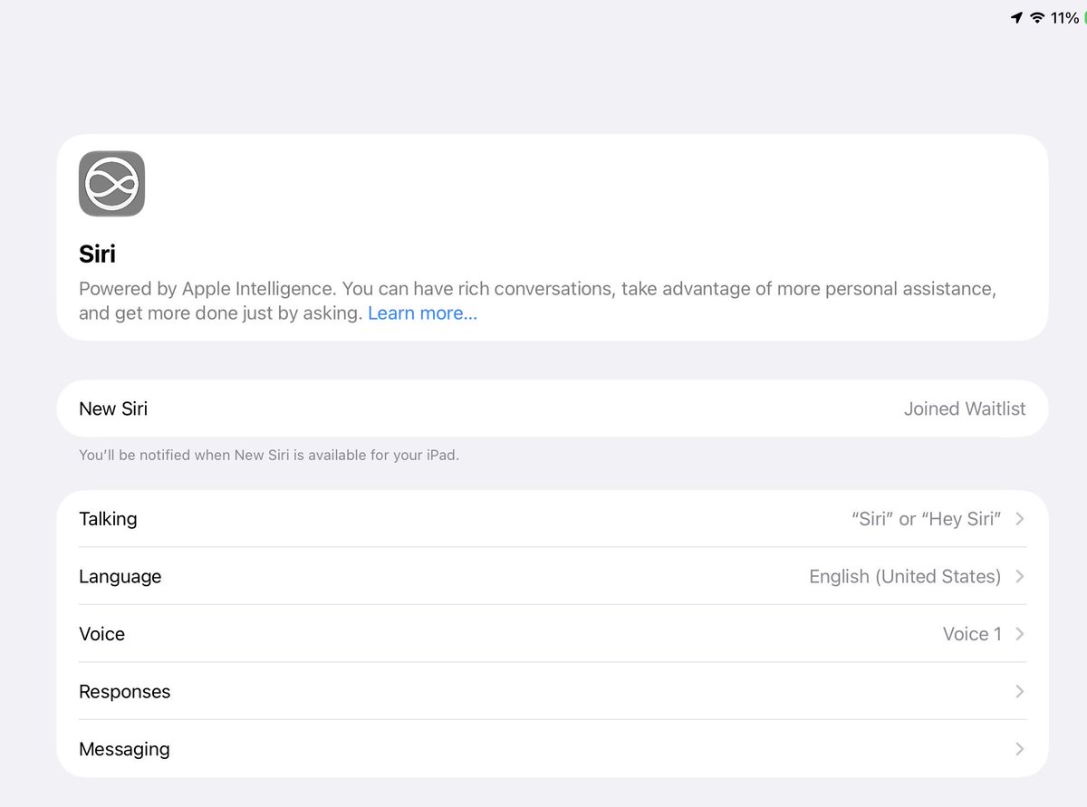
Task: Tap the 11% battery percentage
Action: (x=1064, y=18)
